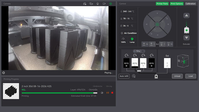
Task: Click the live camera feed
Action: (58, 38)
